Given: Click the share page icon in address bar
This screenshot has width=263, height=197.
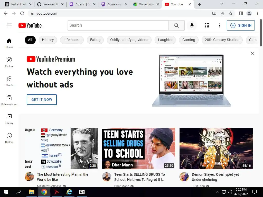Looking at the screenshot, I should 222,13.
